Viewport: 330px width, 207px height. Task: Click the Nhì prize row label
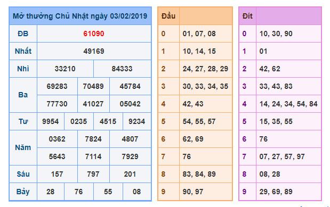pyautogui.click(x=23, y=69)
